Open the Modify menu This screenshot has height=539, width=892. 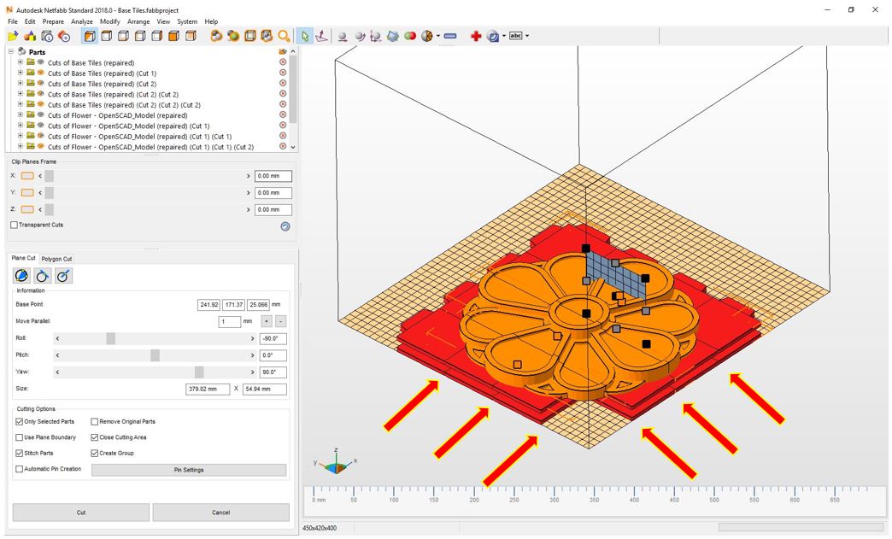[x=110, y=21]
